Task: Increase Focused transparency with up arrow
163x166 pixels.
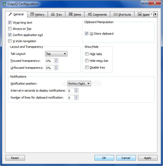Action: point(56,60)
